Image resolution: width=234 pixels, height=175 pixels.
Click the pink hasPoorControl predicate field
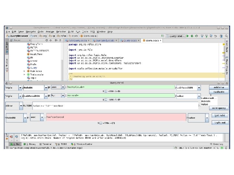116,117
